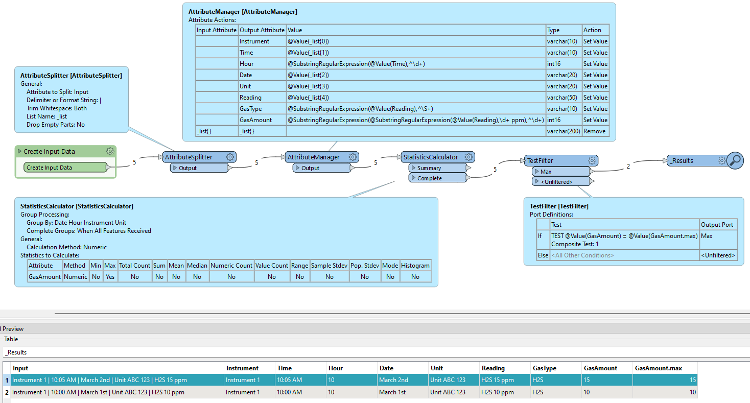Sort by the Instrument column header
The image size is (750, 403).
(x=249, y=368)
